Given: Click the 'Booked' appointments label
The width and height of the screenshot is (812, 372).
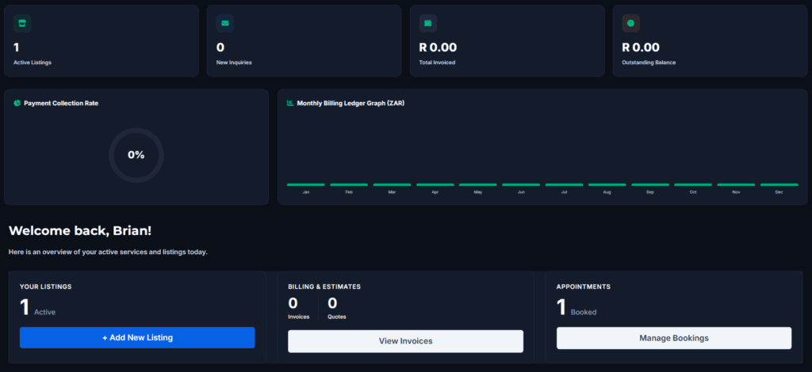Looking at the screenshot, I should tap(584, 312).
